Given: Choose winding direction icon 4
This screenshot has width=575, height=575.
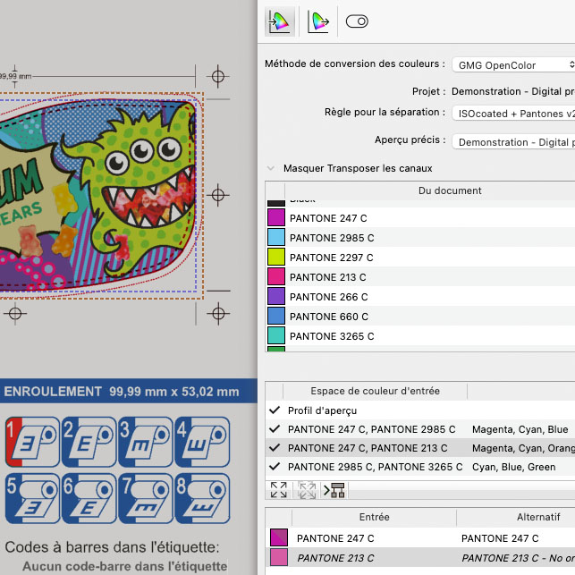Looking at the screenshot, I should [202, 442].
